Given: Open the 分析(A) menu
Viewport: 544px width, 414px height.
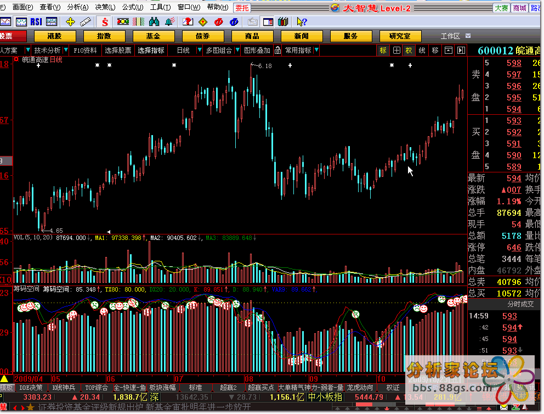Looking at the screenshot, I should pos(78,7).
